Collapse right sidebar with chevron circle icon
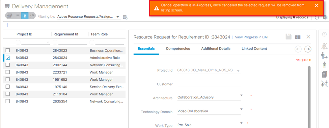 pyautogui.click(x=324, y=34)
